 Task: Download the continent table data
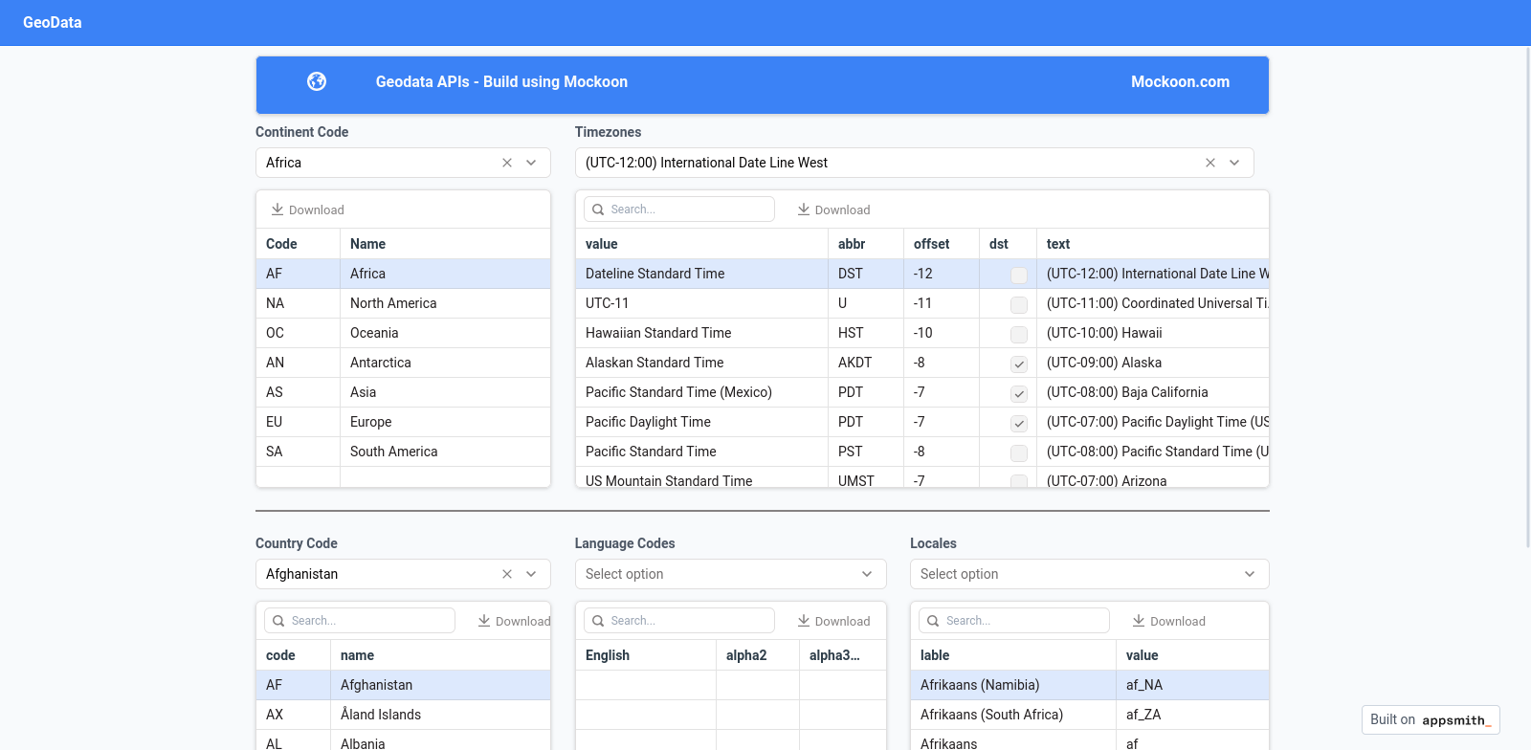(307, 210)
